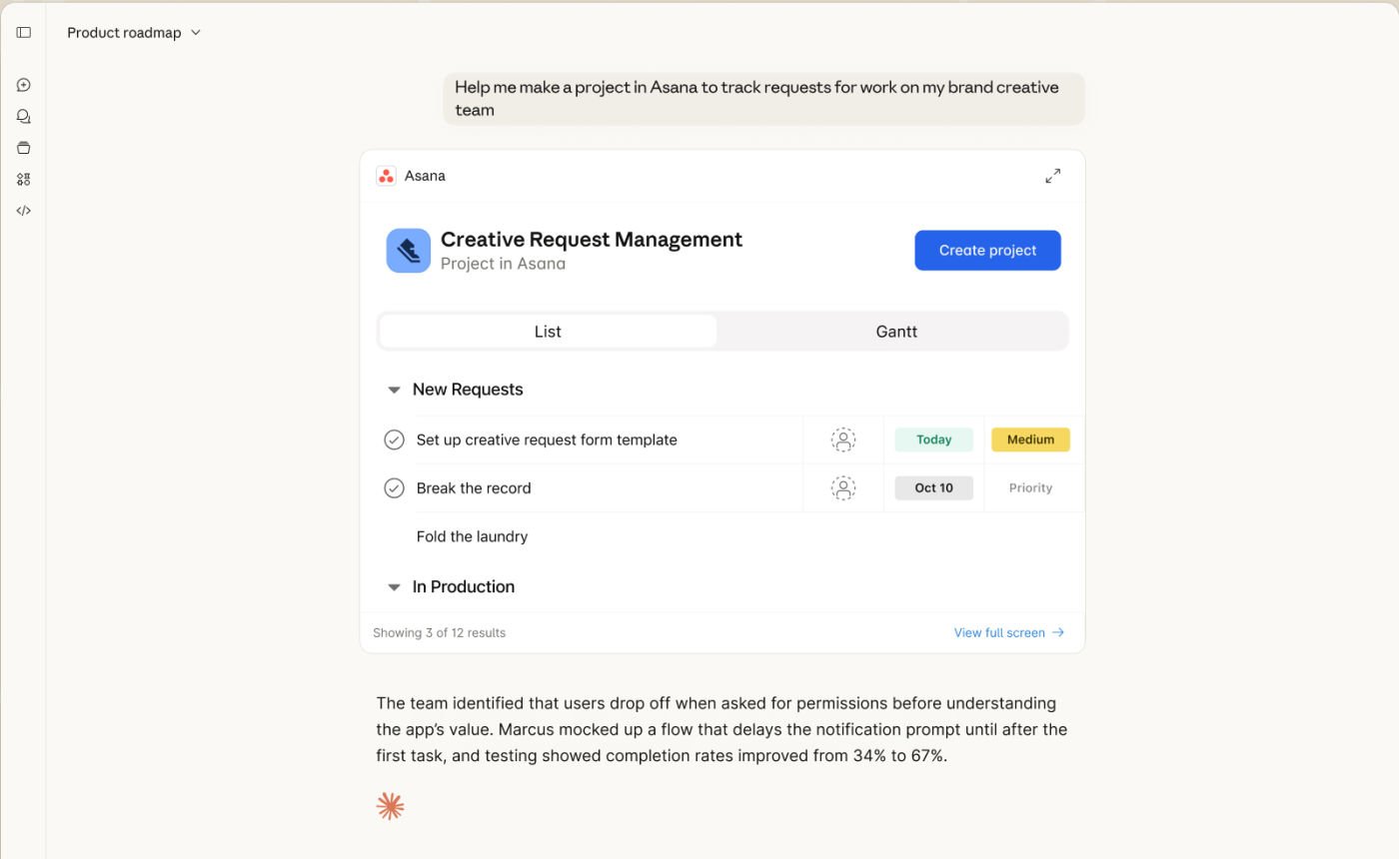The width and height of the screenshot is (1399, 859).
Task: Change the Oct 10 due date chip
Action: tap(933, 487)
